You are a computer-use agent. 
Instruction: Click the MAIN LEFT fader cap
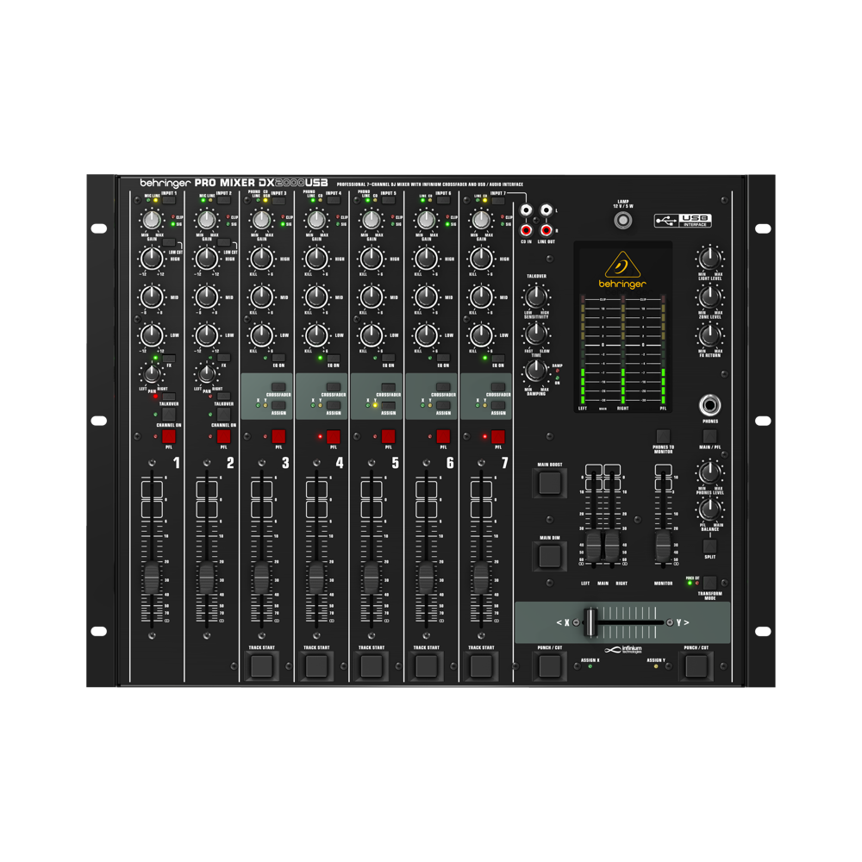point(594,547)
